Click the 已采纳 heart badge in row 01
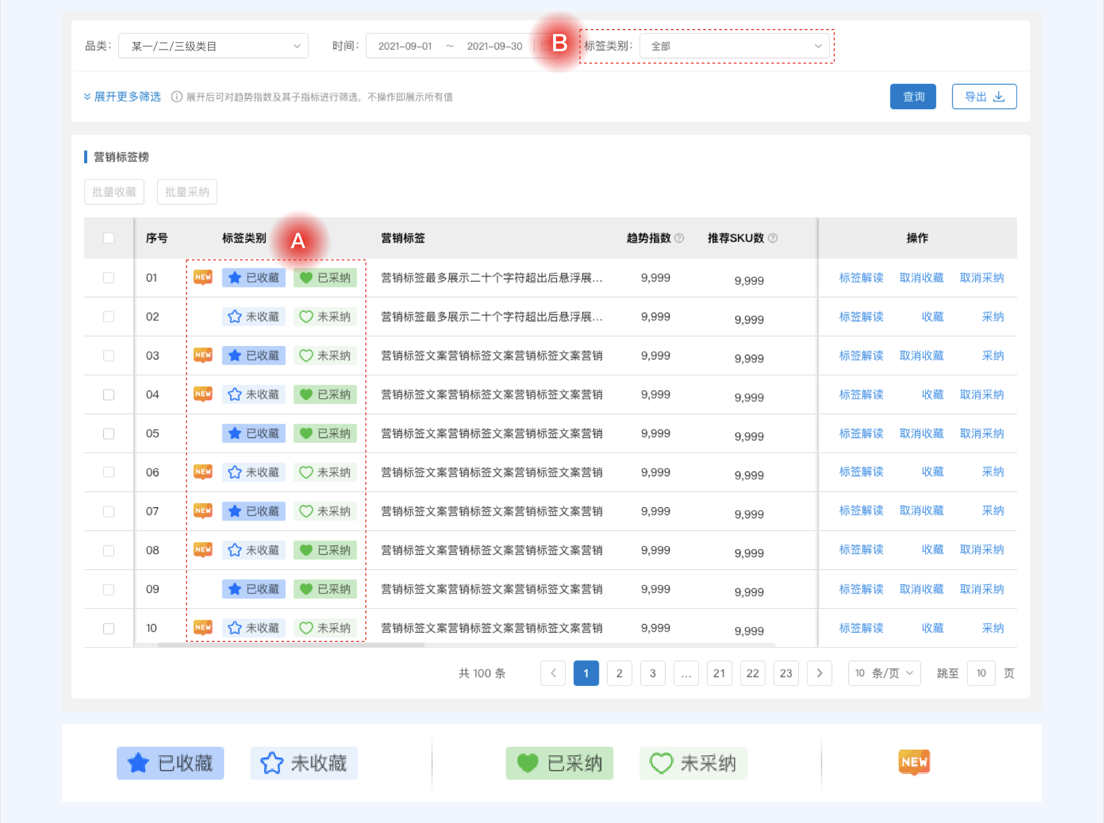 pyautogui.click(x=325, y=278)
